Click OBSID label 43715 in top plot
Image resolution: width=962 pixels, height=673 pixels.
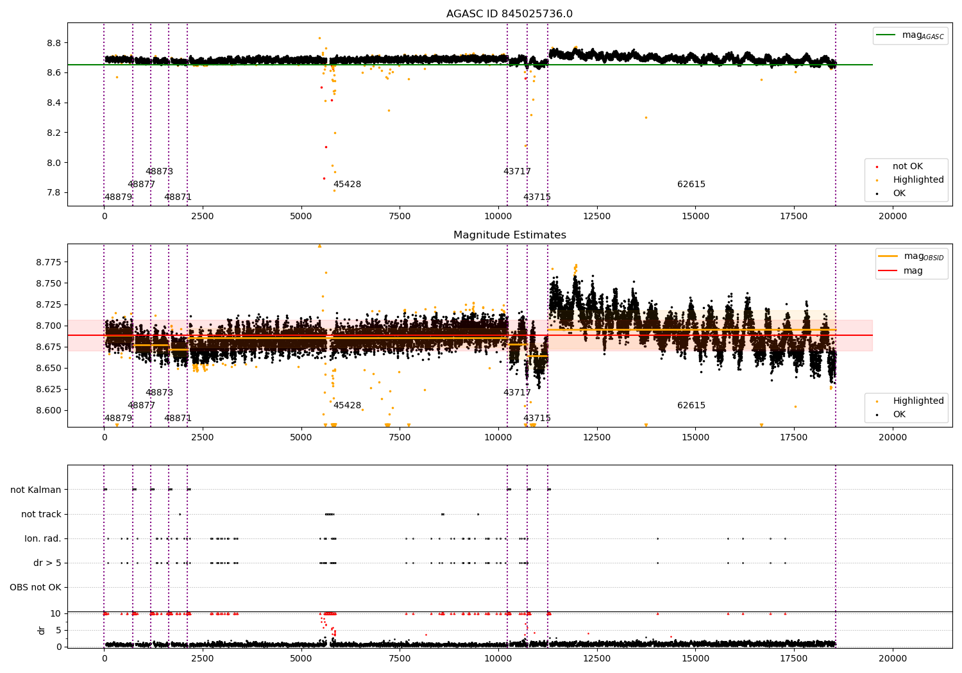(537, 197)
